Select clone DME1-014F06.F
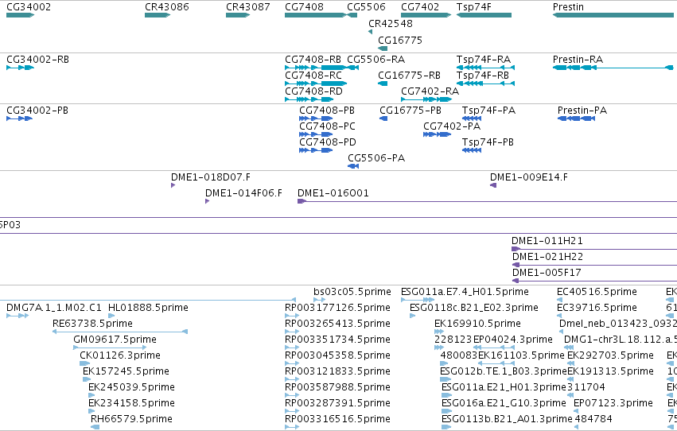The image size is (677, 431). 208,201
